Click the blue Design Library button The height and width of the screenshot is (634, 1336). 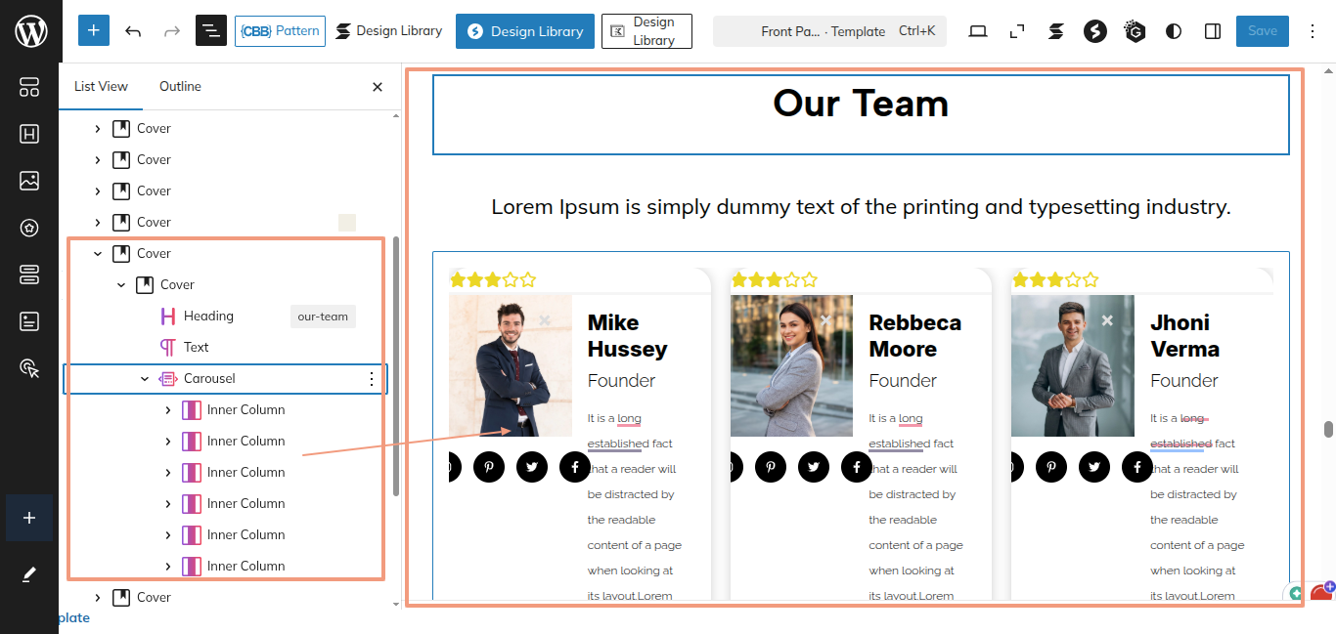(x=525, y=31)
